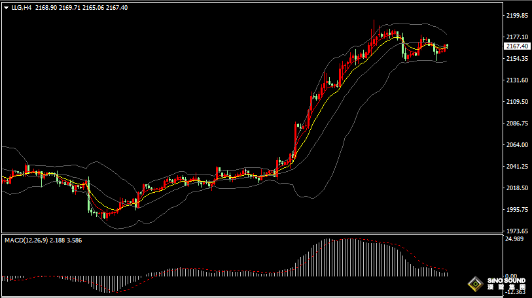Click the 2131.60 price axis label
532x298 pixels.
coord(517,80)
